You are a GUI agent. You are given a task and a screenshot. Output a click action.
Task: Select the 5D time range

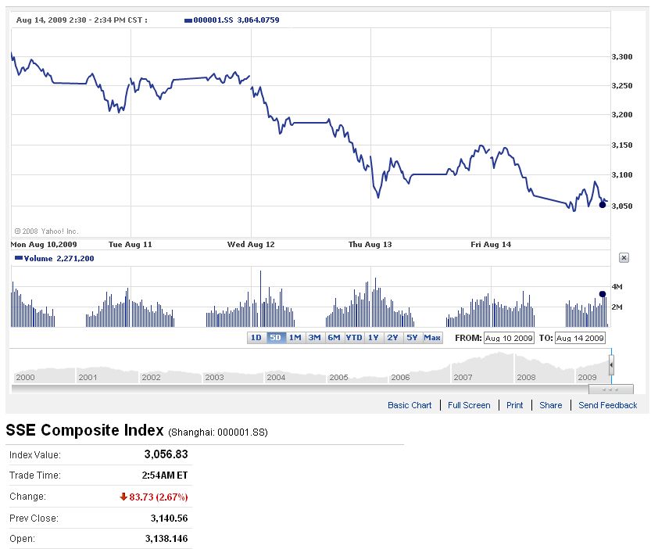[275, 338]
